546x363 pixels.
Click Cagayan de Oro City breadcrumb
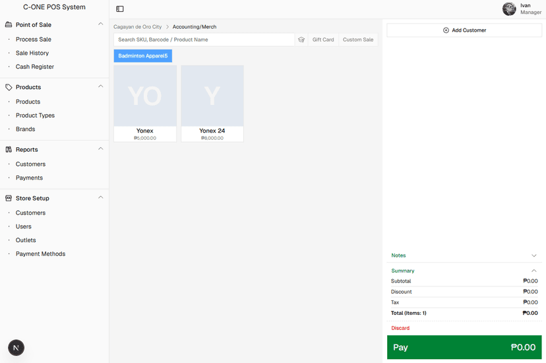pyautogui.click(x=138, y=27)
